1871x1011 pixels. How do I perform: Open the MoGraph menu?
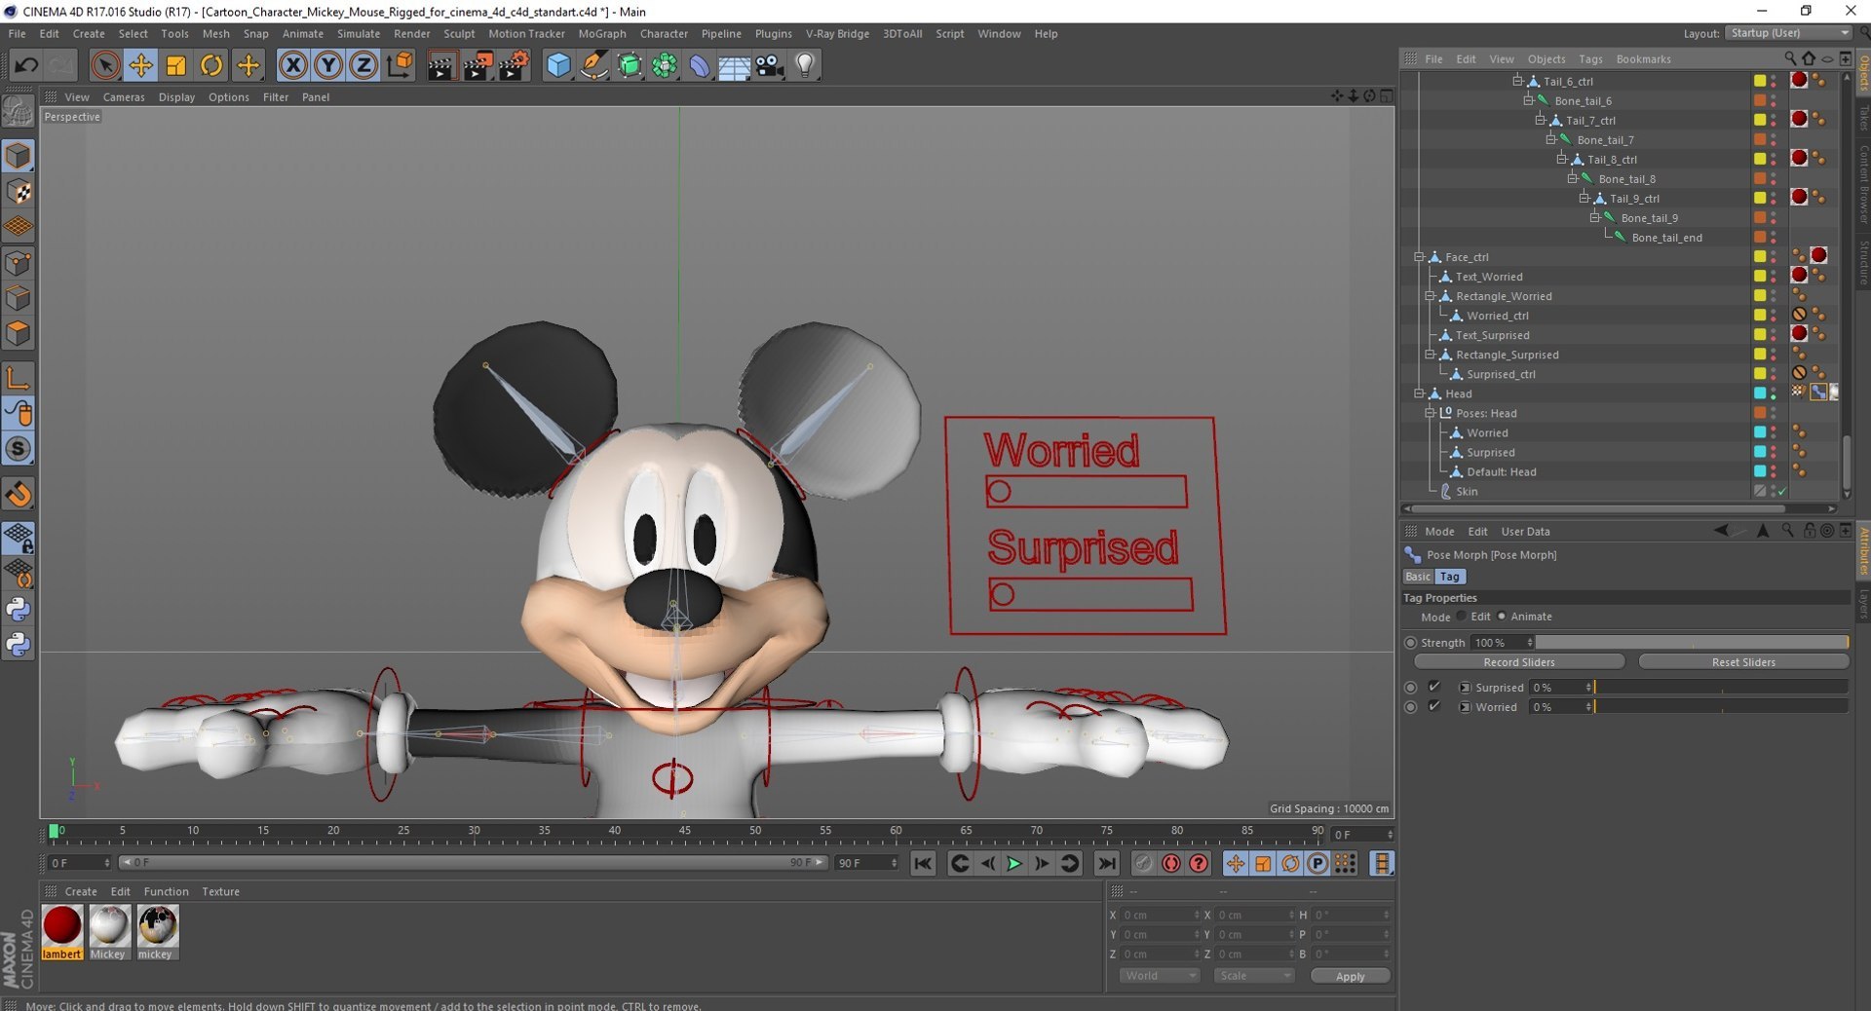point(602,33)
